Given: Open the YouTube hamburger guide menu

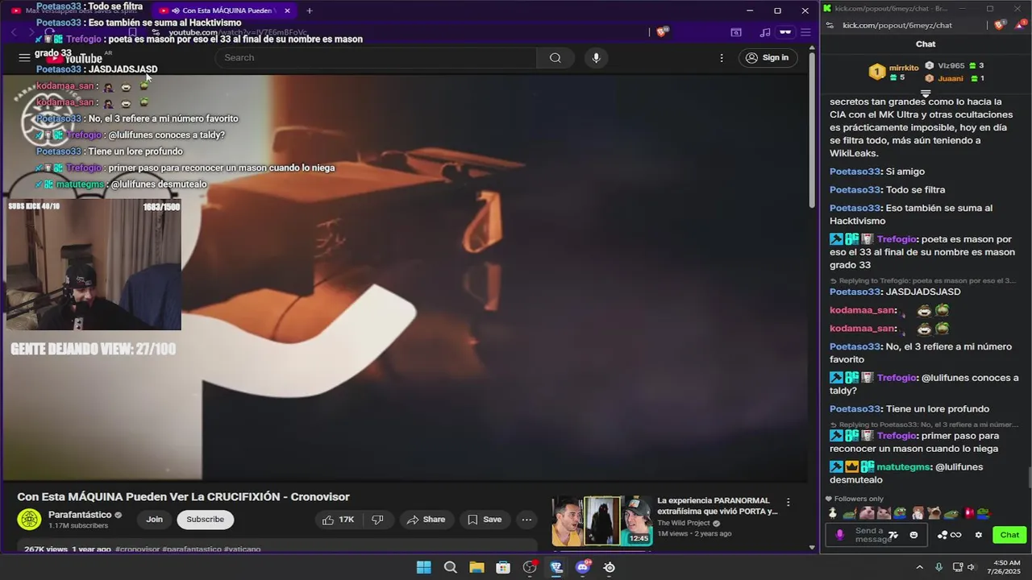Looking at the screenshot, I should (x=24, y=57).
